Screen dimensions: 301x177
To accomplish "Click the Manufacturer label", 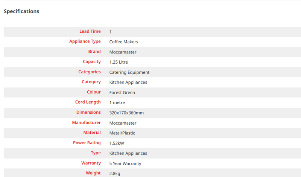I will 86,122.
